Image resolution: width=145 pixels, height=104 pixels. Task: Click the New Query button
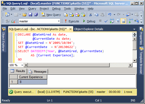click(51, 15)
